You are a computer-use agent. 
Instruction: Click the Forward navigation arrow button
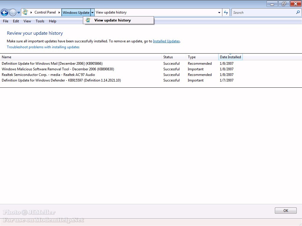tap(13, 12)
